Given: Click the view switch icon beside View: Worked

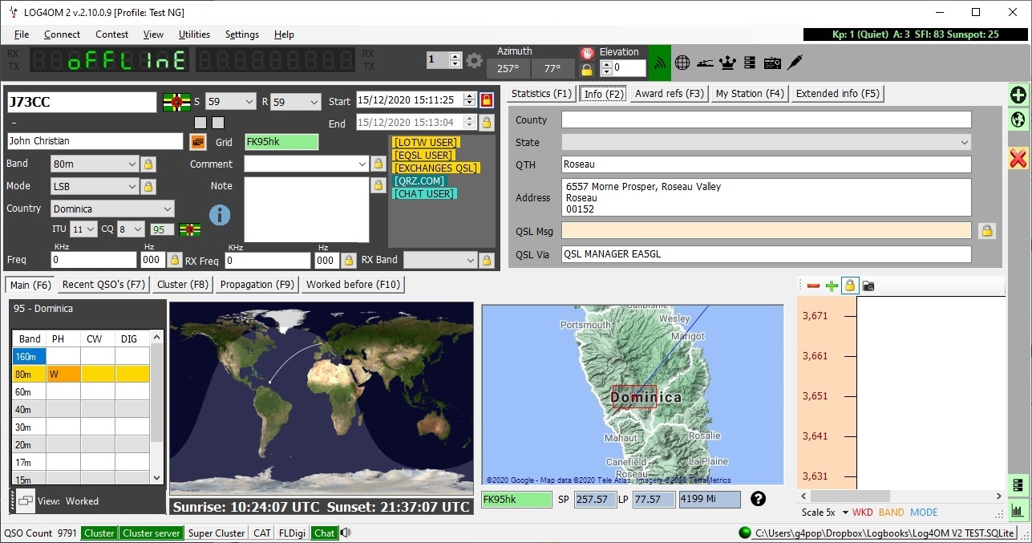Looking at the screenshot, I should tap(26, 500).
